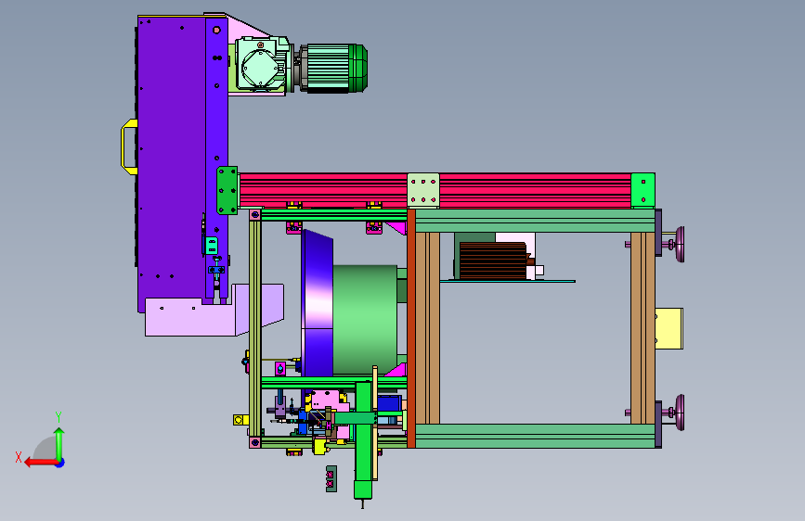This screenshot has height=521, width=805.
Task: Click the 'X' axis label
Action: 19,457
